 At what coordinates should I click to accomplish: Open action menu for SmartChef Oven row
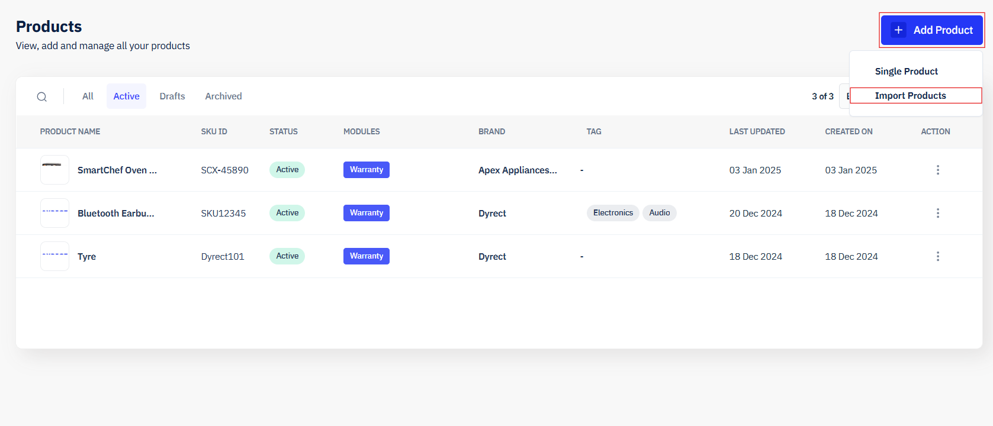938,170
